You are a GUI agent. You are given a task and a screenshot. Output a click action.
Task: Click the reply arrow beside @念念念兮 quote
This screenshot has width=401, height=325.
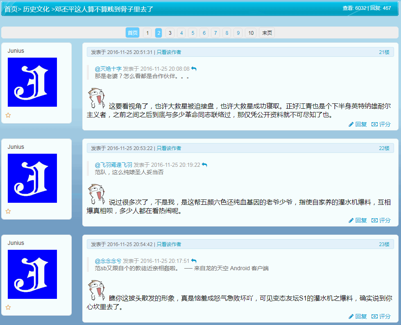point(194,261)
